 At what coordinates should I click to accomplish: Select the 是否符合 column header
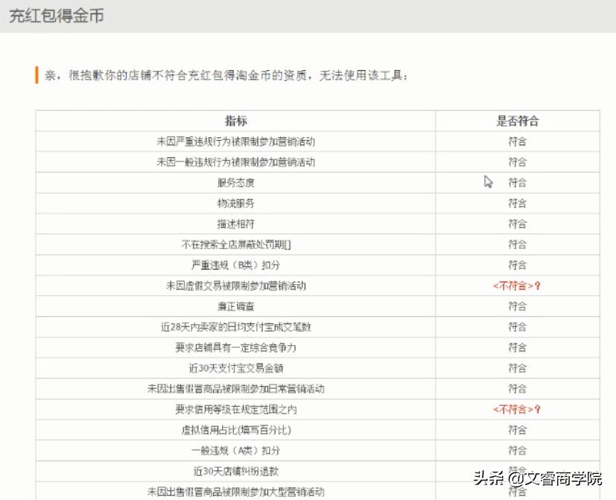tap(519, 120)
